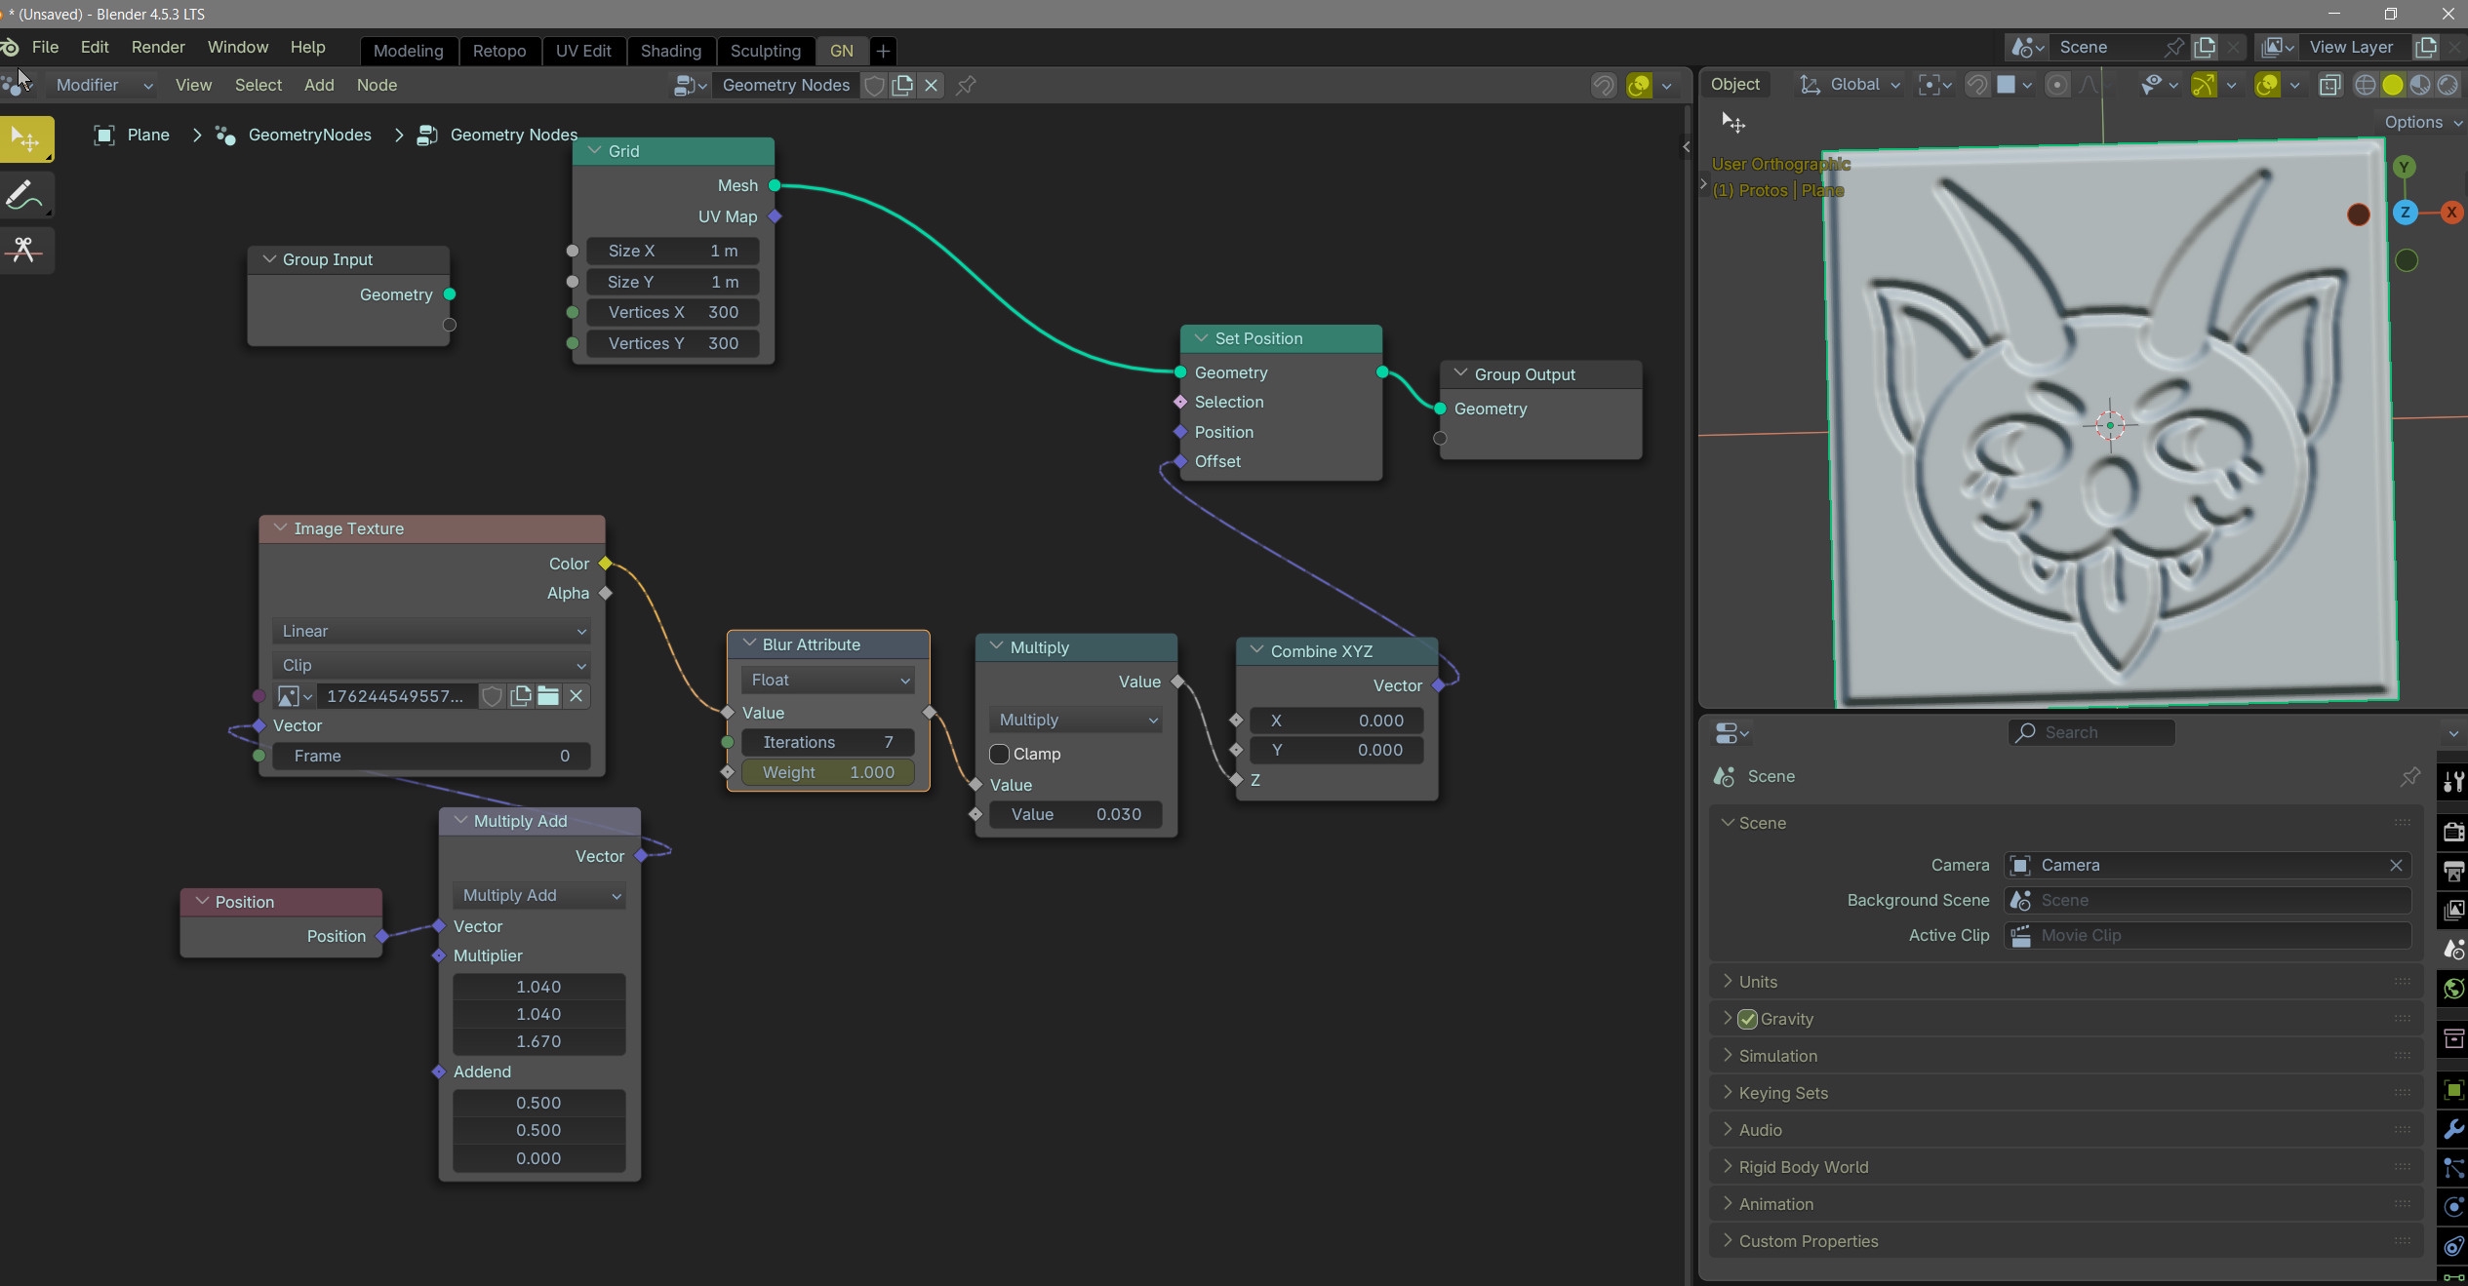Toggle the Gravity checkbox
Image resolution: width=2468 pixels, height=1286 pixels.
click(x=1747, y=1019)
